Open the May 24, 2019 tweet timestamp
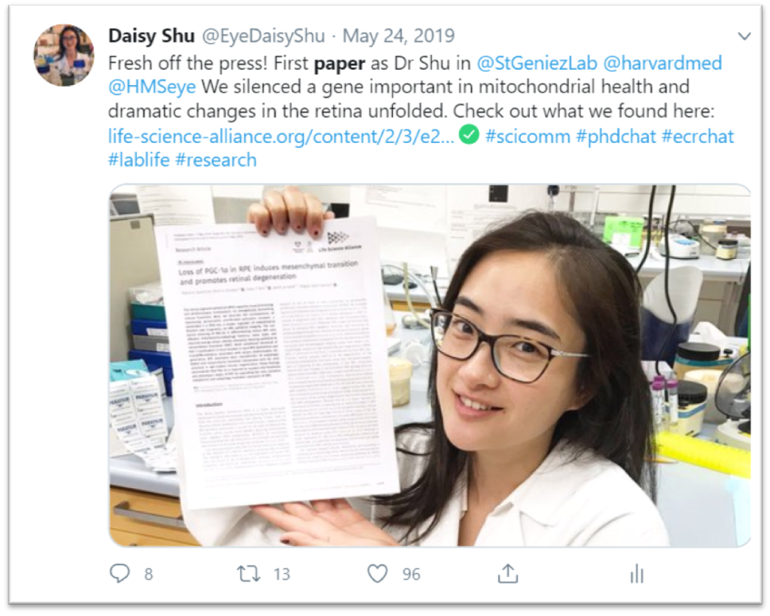Image resolution: width=770 pixels, height=616 pixels. pos(399,36)
